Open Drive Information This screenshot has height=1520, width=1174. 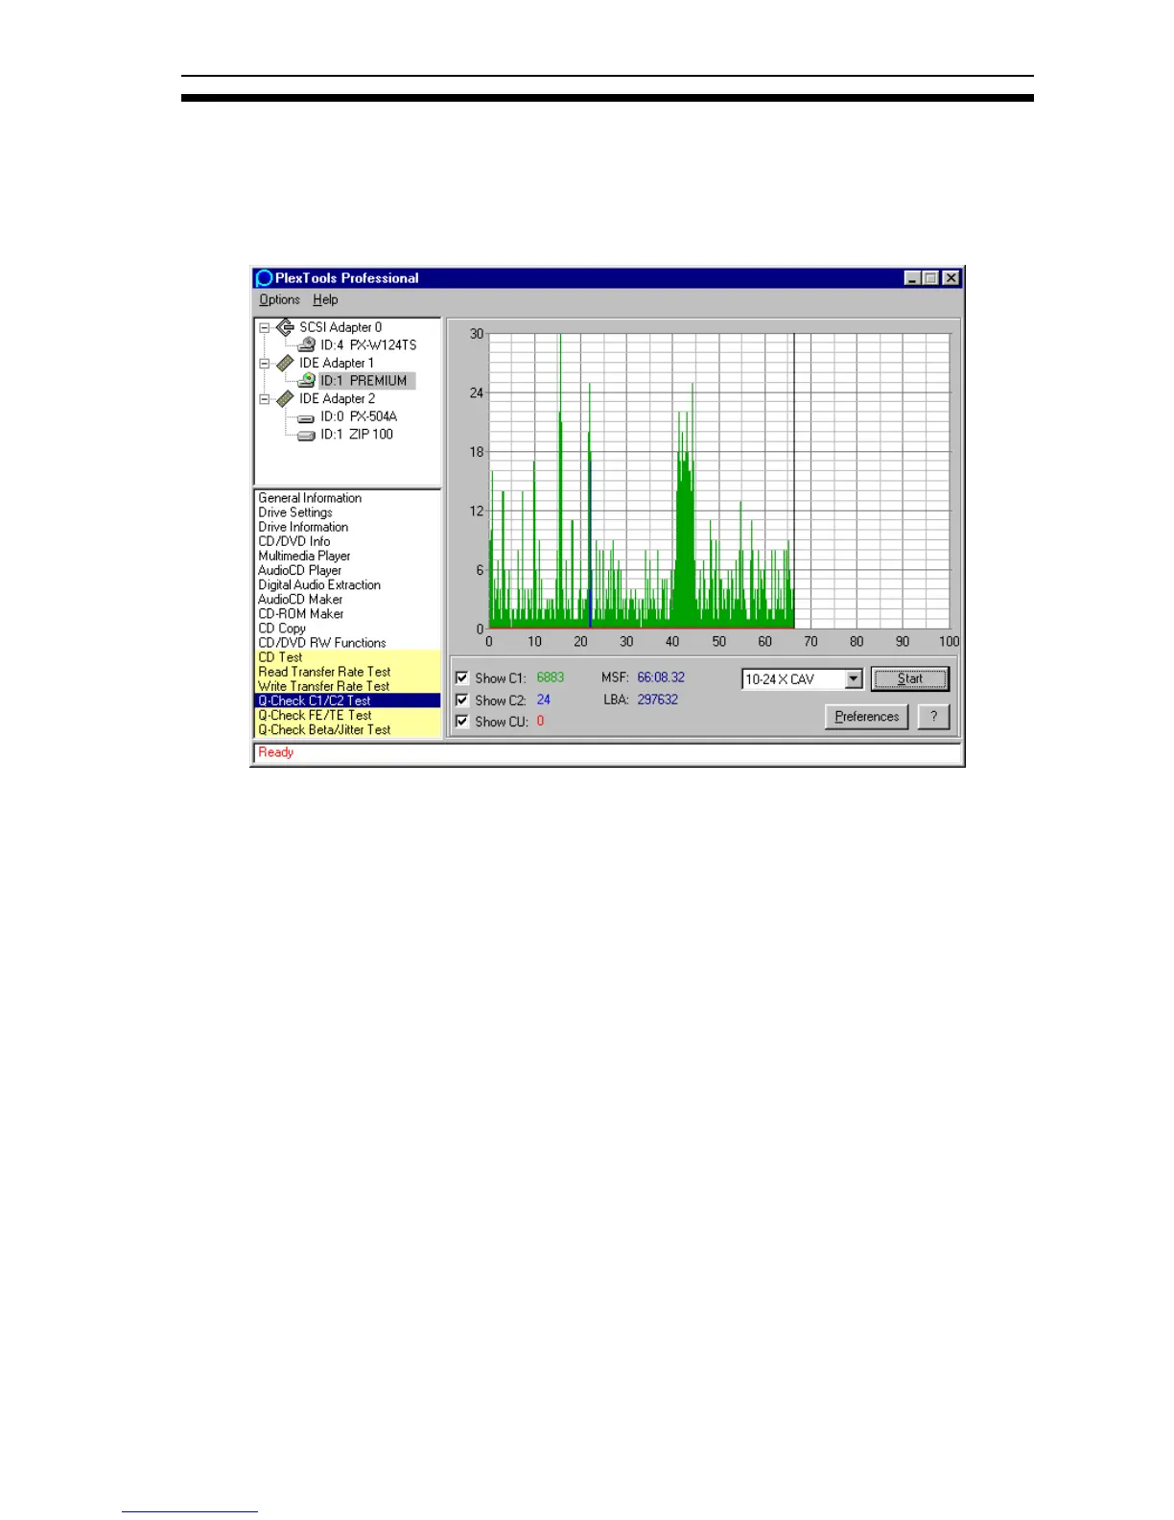pyautogui.click(x=303, y=527)
